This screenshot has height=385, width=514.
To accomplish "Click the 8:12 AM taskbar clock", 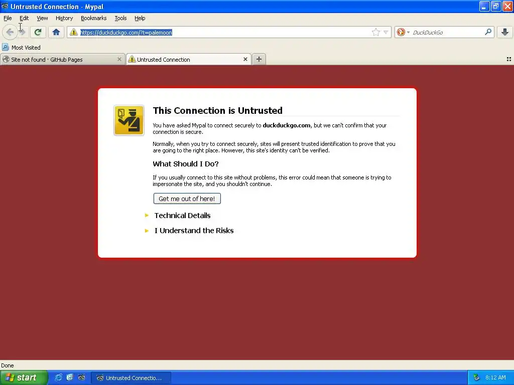I will point(495,377).
